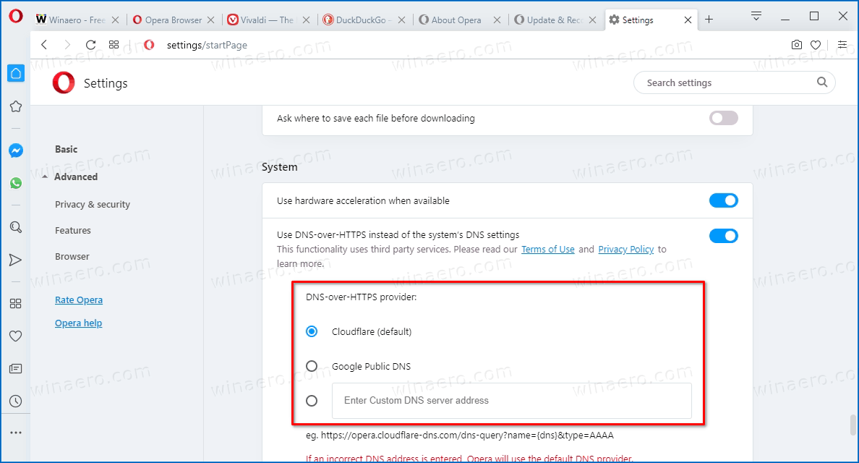Open Messenger from the sidebar

(x=16, y=150)
